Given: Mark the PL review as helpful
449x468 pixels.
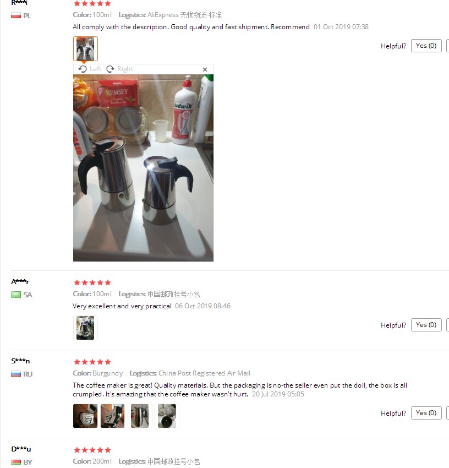Looking at the screenshot, I should (426, 46).
